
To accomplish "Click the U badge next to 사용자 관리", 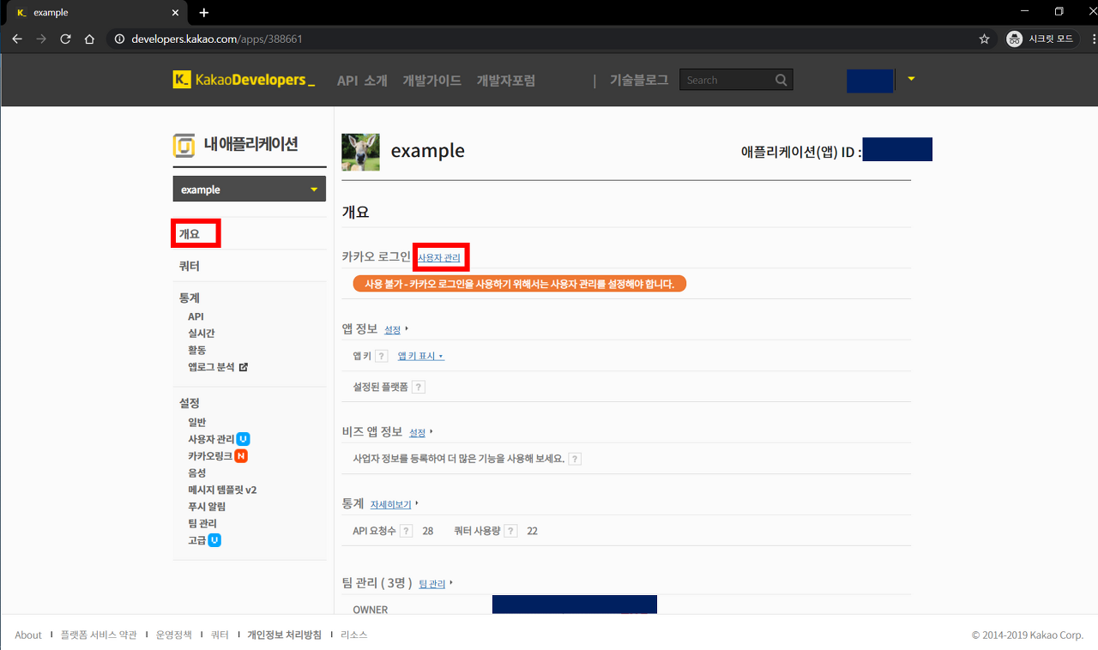I will (x=243, y=439).
